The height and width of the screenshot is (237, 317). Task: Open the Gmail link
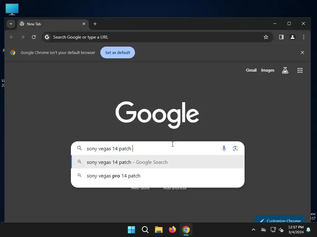pyautogui.click(x=251, y=70)
